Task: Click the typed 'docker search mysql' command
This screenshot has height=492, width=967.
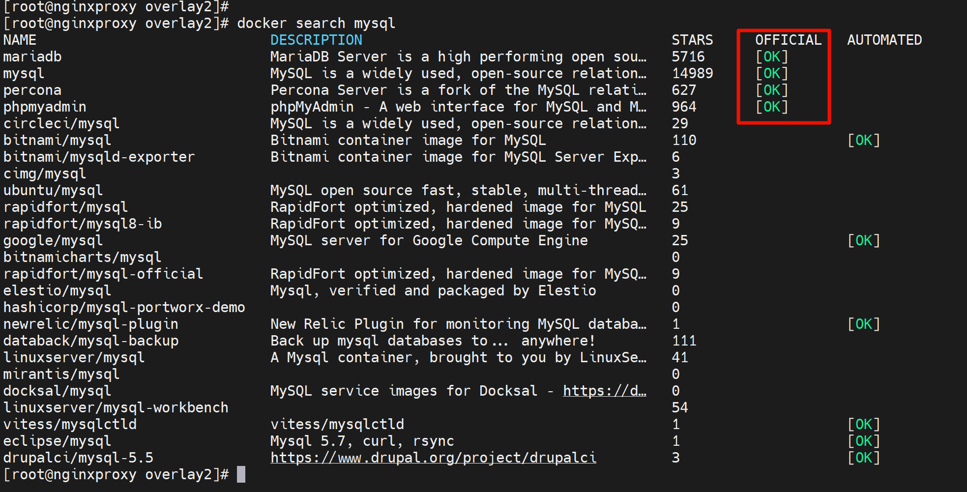Action: click(316, 23)
